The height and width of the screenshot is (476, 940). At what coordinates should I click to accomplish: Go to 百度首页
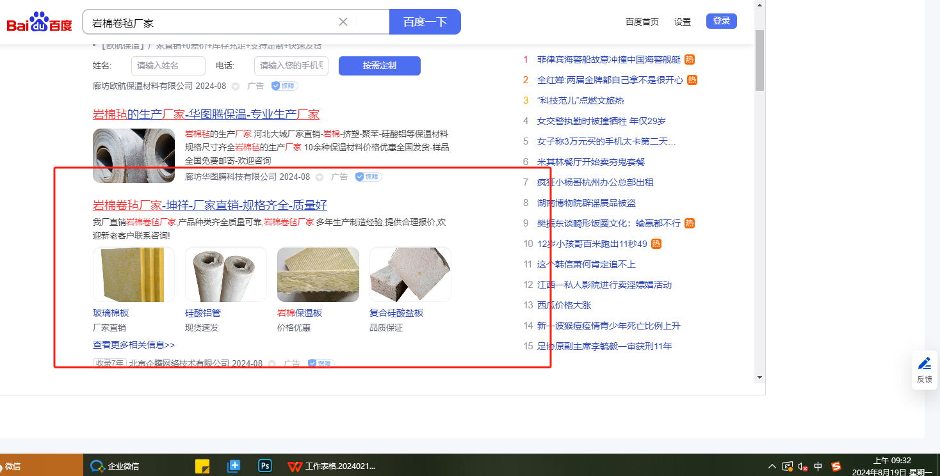tap(642, 22)
